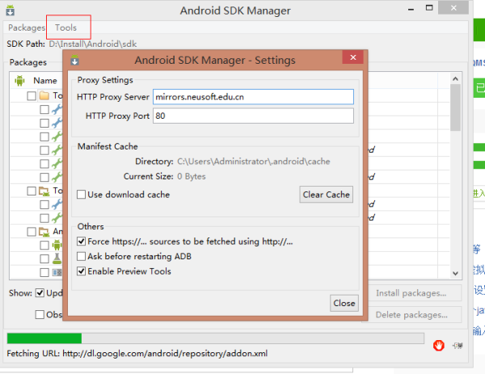Click the SDK Manager app icon in title bar
The height and width of the screenshot is (374, 485).
[11, 11]
